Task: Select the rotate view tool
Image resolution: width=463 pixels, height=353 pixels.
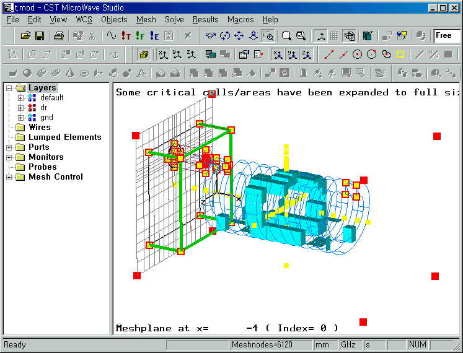Action: point(211,36)
